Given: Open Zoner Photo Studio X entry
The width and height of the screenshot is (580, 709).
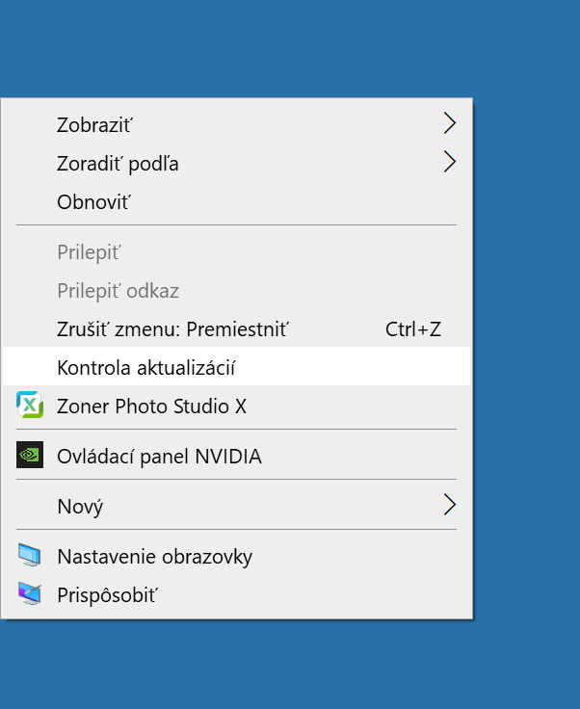Looking at the screenshot, I should [x=151, y=407].
